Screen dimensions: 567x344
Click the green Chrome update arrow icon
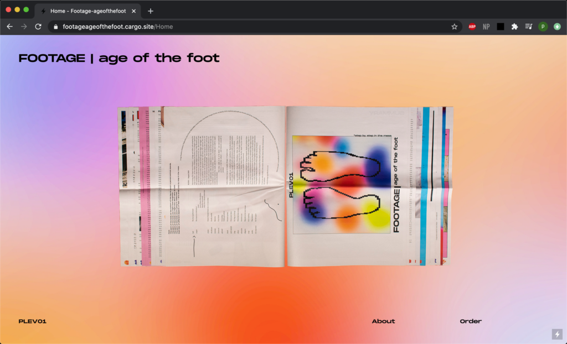click(x=557, y=27)
